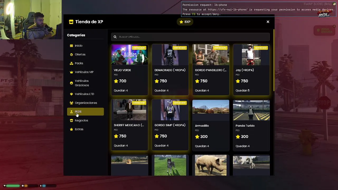Select the highlighted PEDS category
The height and width of the screenshot is (190, 338).
coord(85,112)
